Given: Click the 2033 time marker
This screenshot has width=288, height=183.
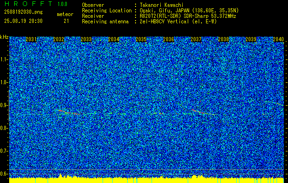Looking at the screenshot, I should 86,39.
